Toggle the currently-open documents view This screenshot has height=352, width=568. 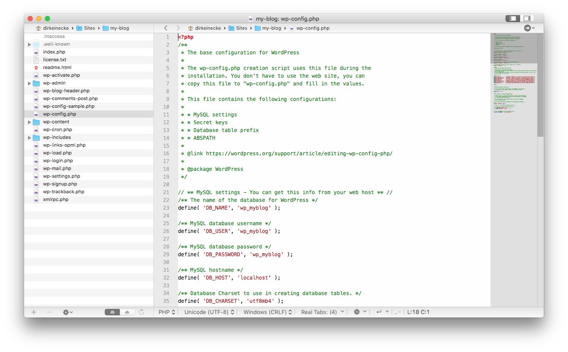tap(112, 312)
